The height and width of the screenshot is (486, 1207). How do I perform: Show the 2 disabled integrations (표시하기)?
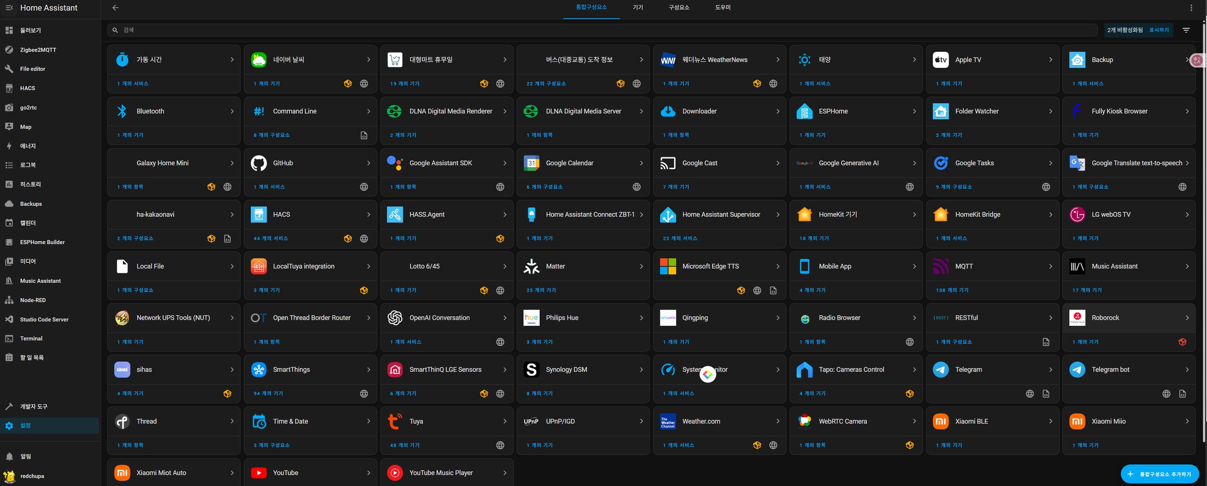click(x=1159, y=30)
